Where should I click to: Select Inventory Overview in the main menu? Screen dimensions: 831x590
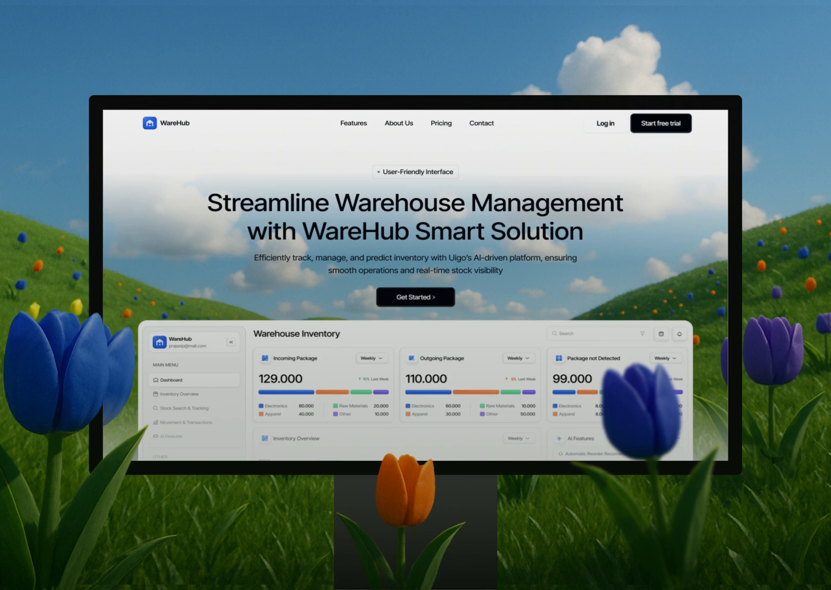click(x=179, y=394)
